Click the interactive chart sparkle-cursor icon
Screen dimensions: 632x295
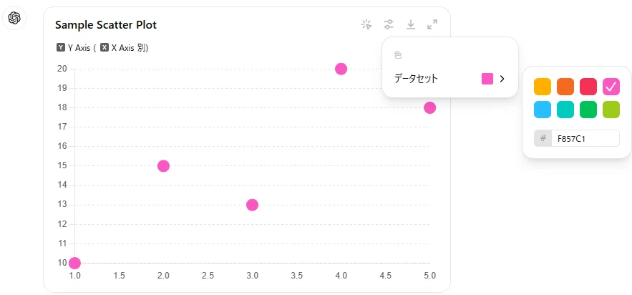(366, 24)
